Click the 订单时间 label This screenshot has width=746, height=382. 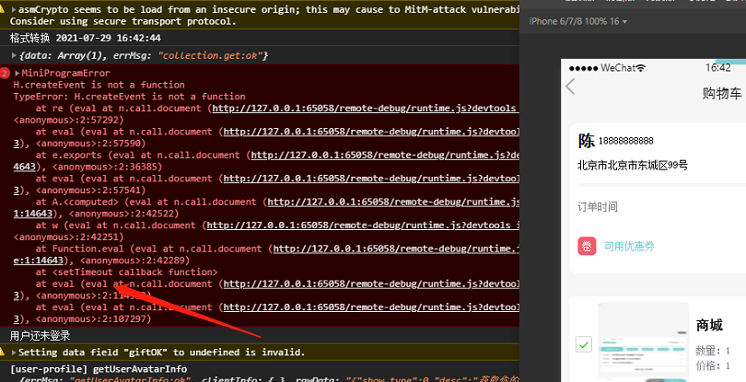coord(597,207)
